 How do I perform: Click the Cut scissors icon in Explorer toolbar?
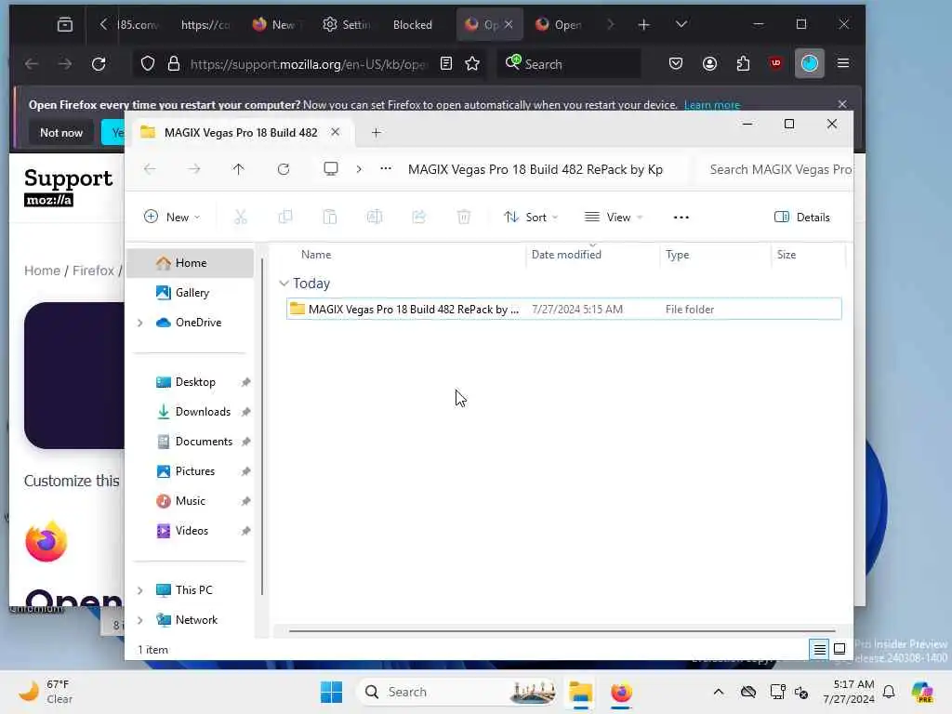click(241, 217)
